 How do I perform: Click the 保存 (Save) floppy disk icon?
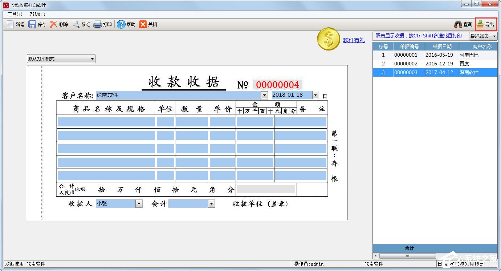pos(32,24)
